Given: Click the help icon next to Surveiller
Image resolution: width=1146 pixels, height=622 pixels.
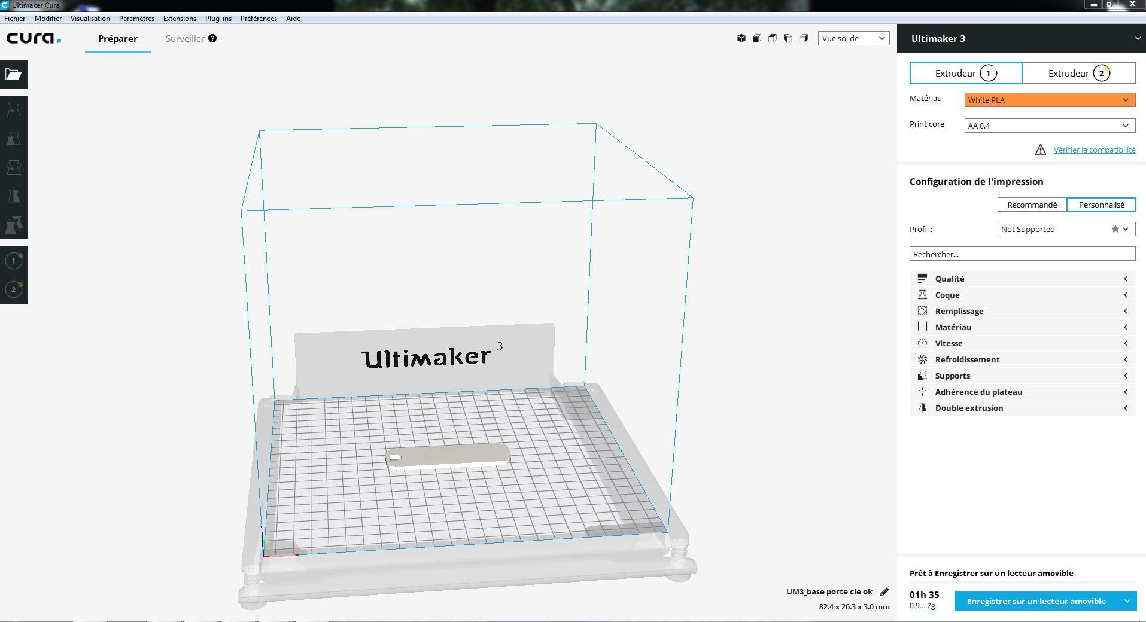Looking at the screenshot, I should pos(212,38).
